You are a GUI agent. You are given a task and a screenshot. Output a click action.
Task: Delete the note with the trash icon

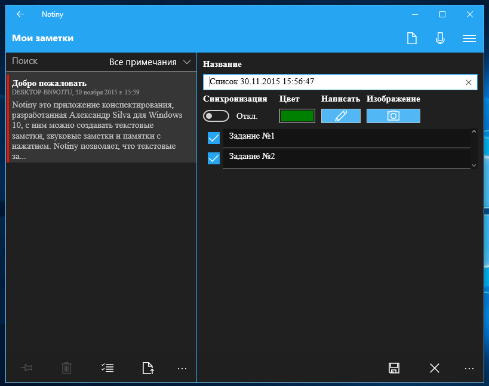pyautogui.click(x=66, y=368)
